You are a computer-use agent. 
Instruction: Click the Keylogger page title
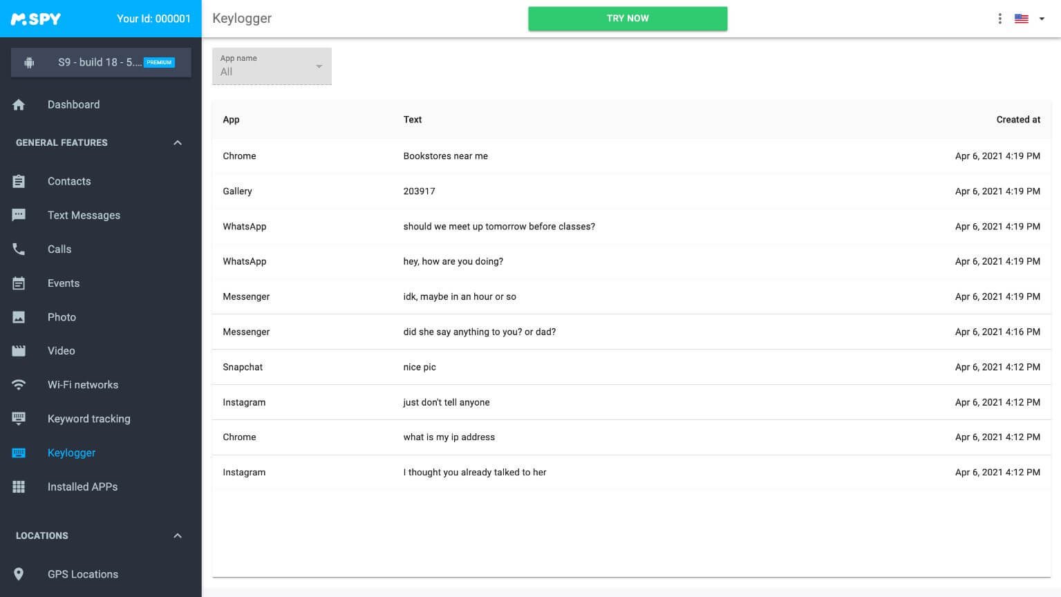coord(242,19)
